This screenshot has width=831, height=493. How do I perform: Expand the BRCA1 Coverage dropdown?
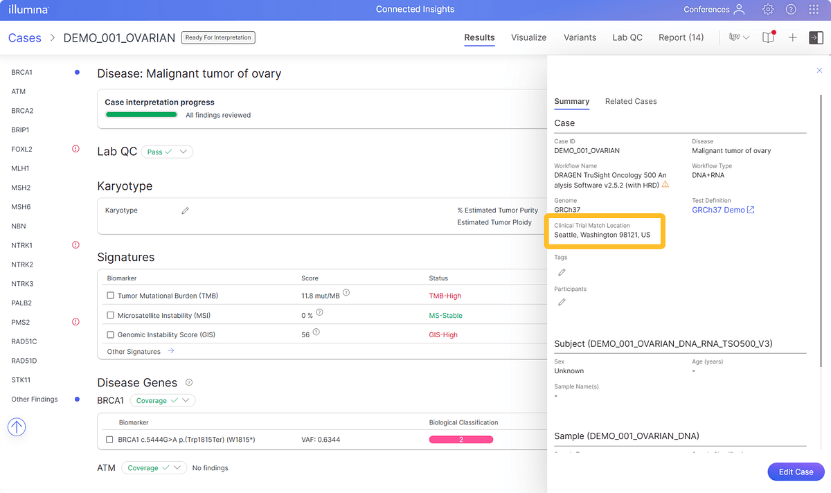tap(163, 400)
